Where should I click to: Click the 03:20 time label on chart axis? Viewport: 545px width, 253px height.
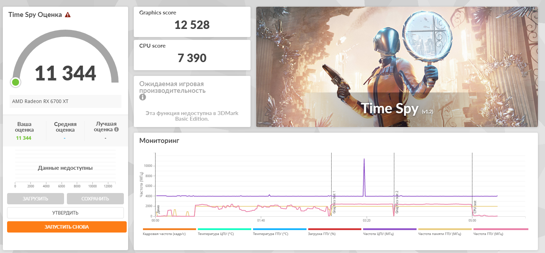(x=367, y=221)
